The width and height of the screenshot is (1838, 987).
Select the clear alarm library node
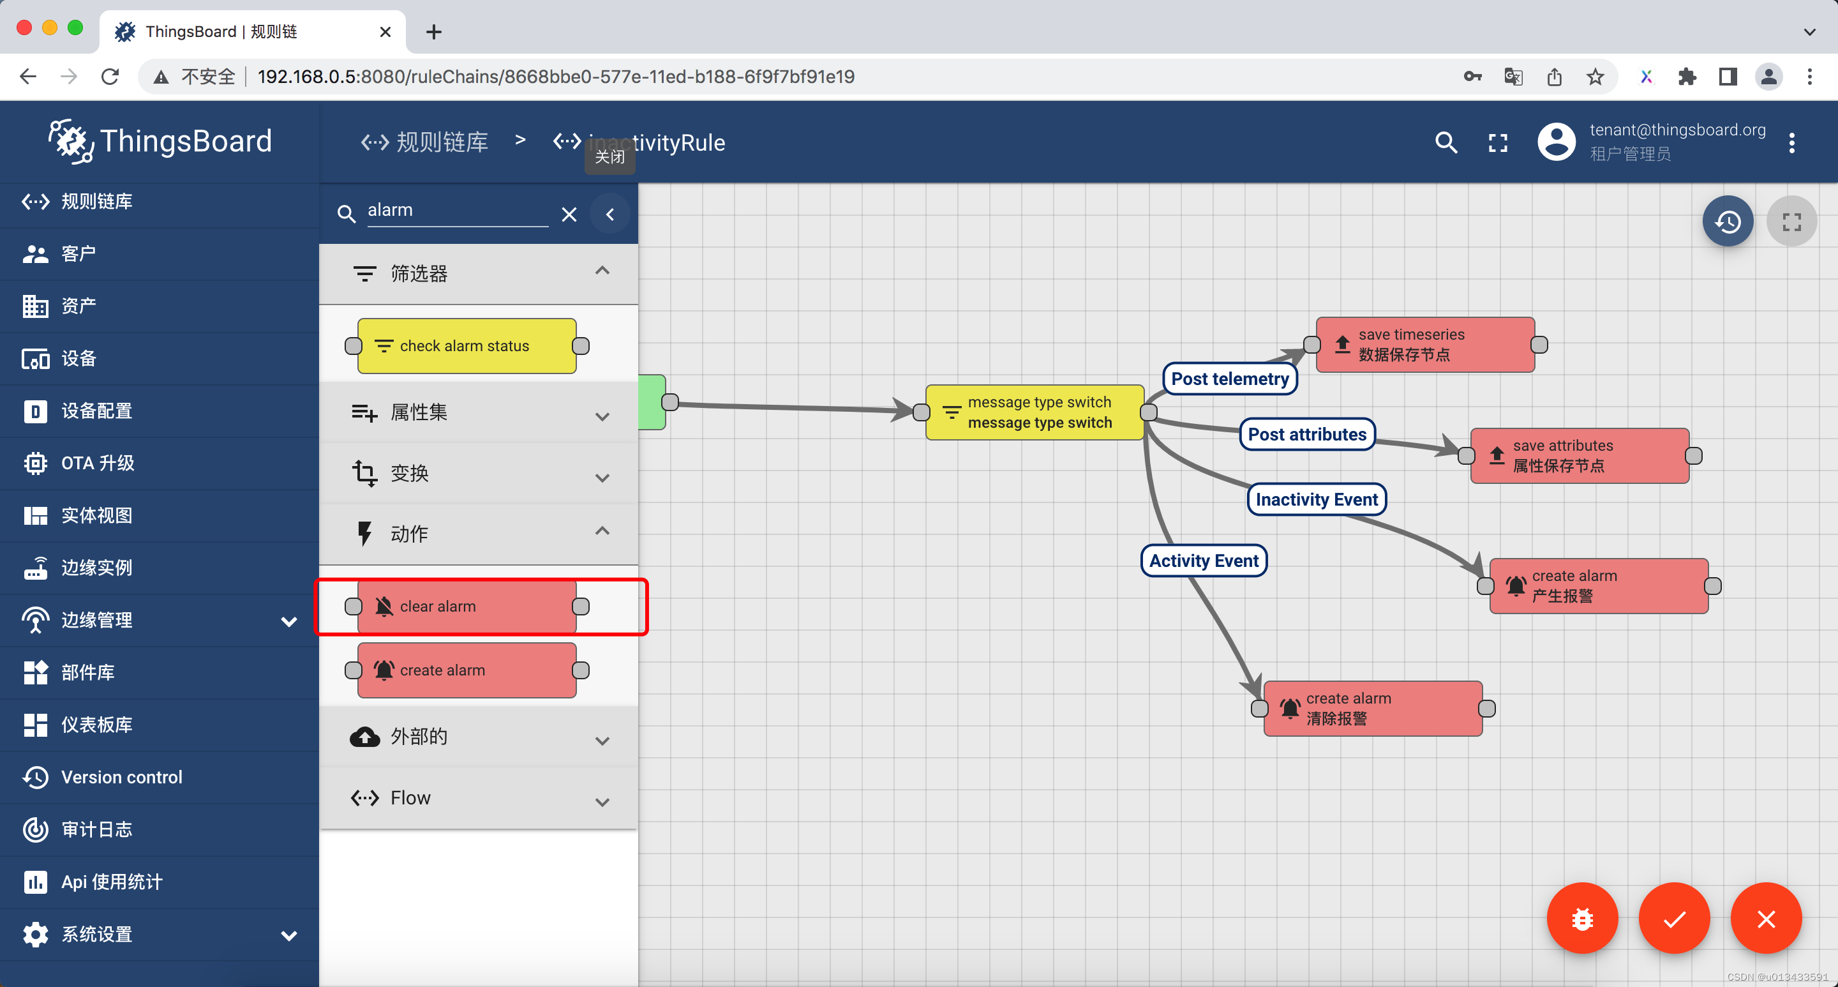click(467, 607)
